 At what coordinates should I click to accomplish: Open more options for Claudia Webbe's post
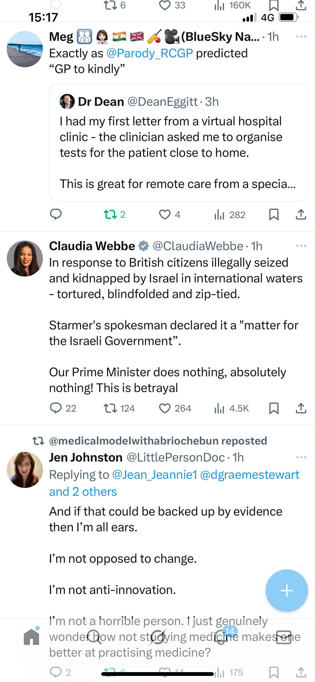click(x=301, y=246)
